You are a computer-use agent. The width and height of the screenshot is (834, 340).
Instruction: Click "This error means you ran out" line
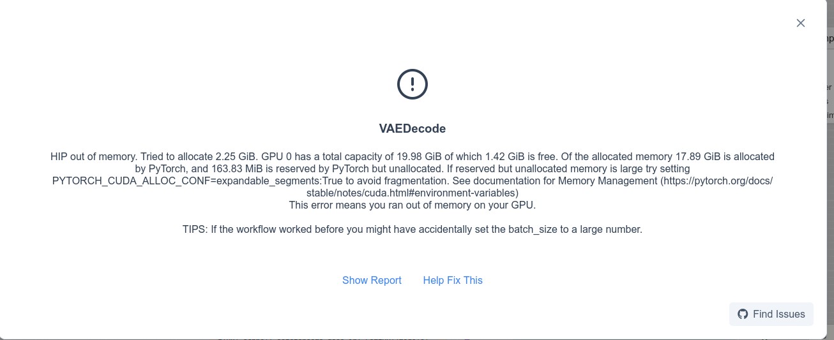pos(413,205)
